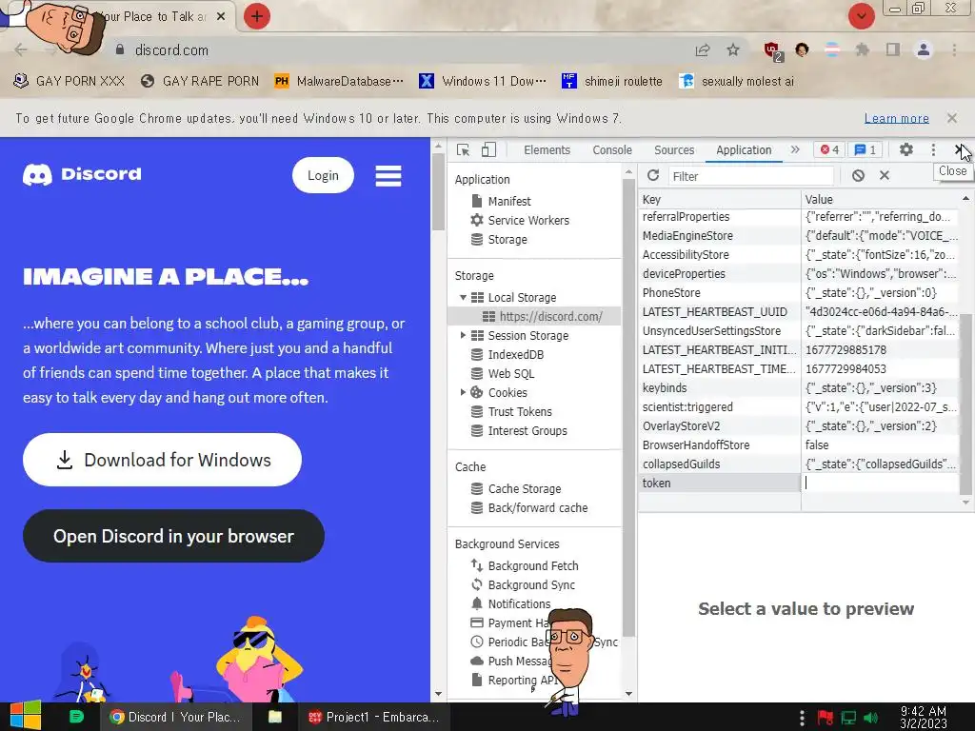Image resolution: width=975 pixels, height=731 pixels.
Task: Click Open Discord in your browser
Action: 173,536
